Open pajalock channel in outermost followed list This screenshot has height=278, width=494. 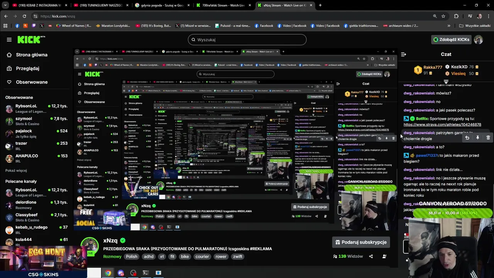[37, 133]
